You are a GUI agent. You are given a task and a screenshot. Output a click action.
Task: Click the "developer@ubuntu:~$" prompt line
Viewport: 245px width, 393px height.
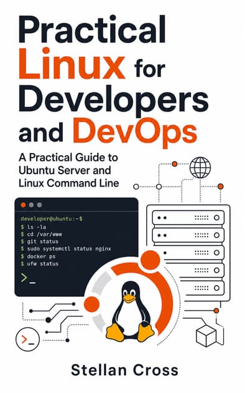(52, 219)
